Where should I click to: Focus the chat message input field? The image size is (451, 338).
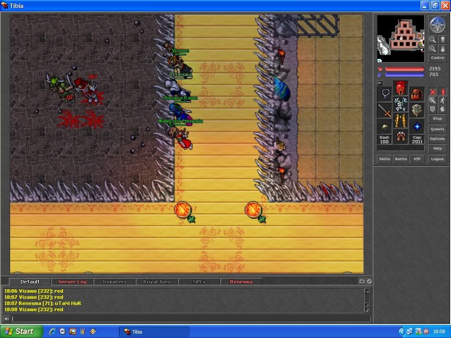click(x=190, y=319)
